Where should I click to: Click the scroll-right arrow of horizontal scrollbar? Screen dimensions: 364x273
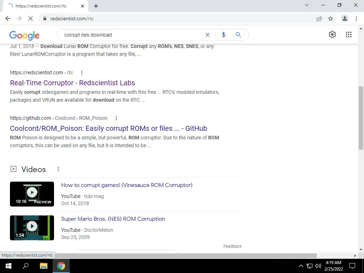[x=355, y=256]
